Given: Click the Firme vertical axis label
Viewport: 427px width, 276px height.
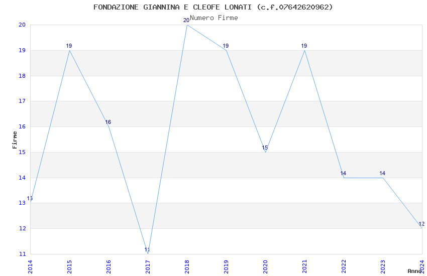Looking at the screenshot, I should point(15,140).
